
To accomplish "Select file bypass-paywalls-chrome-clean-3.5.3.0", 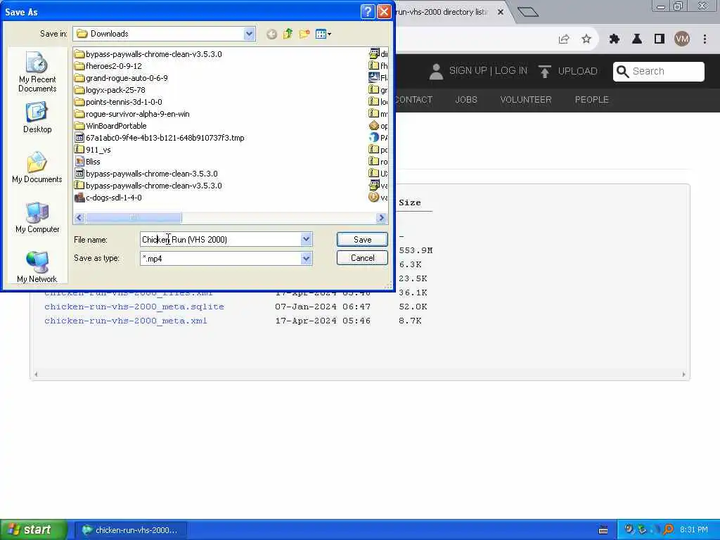I will click(146, 174).
